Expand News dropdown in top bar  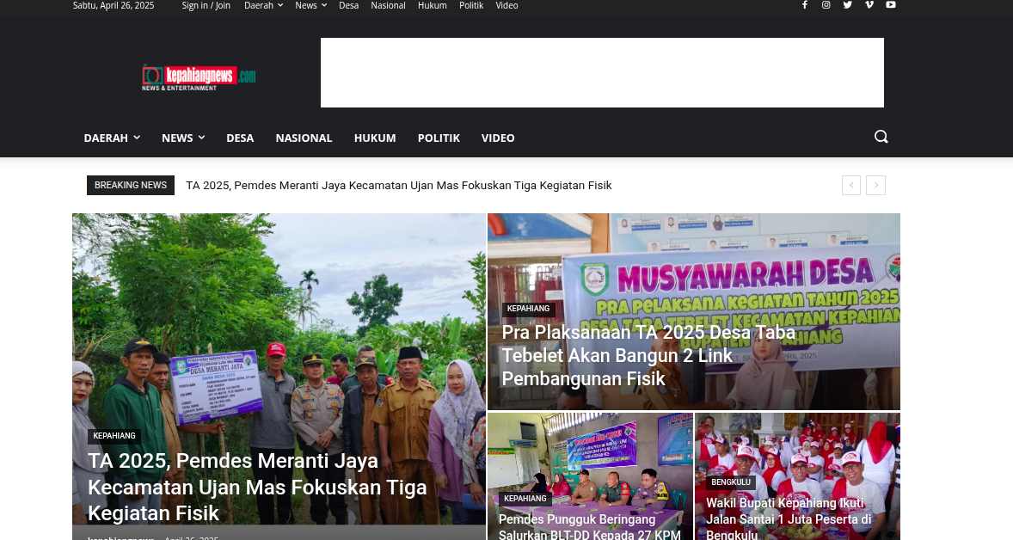pos(310,5)
